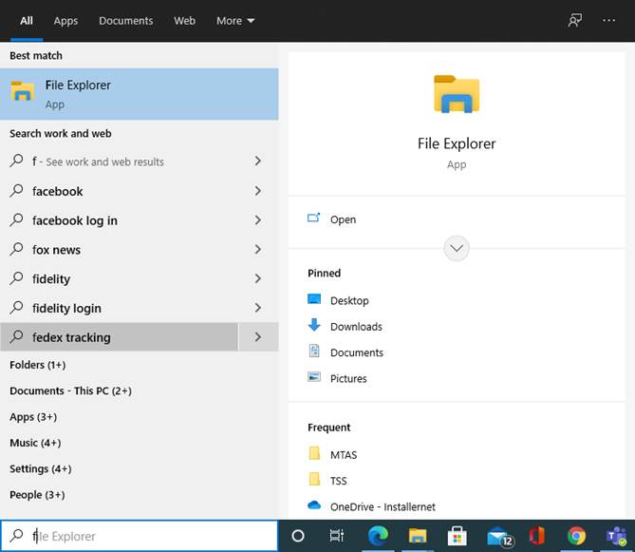Select the fidelity suggestion
Viewport: 635px width, 552px height.
119,278
